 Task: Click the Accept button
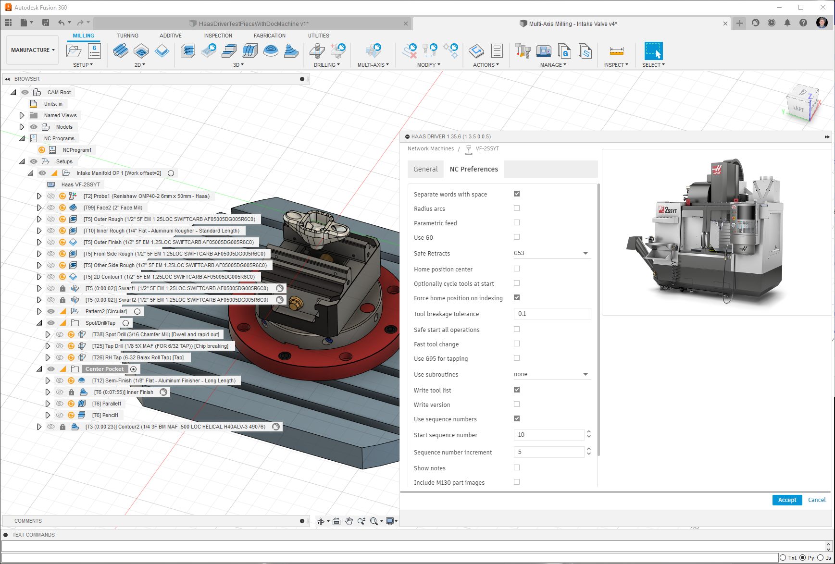(787, 500)
